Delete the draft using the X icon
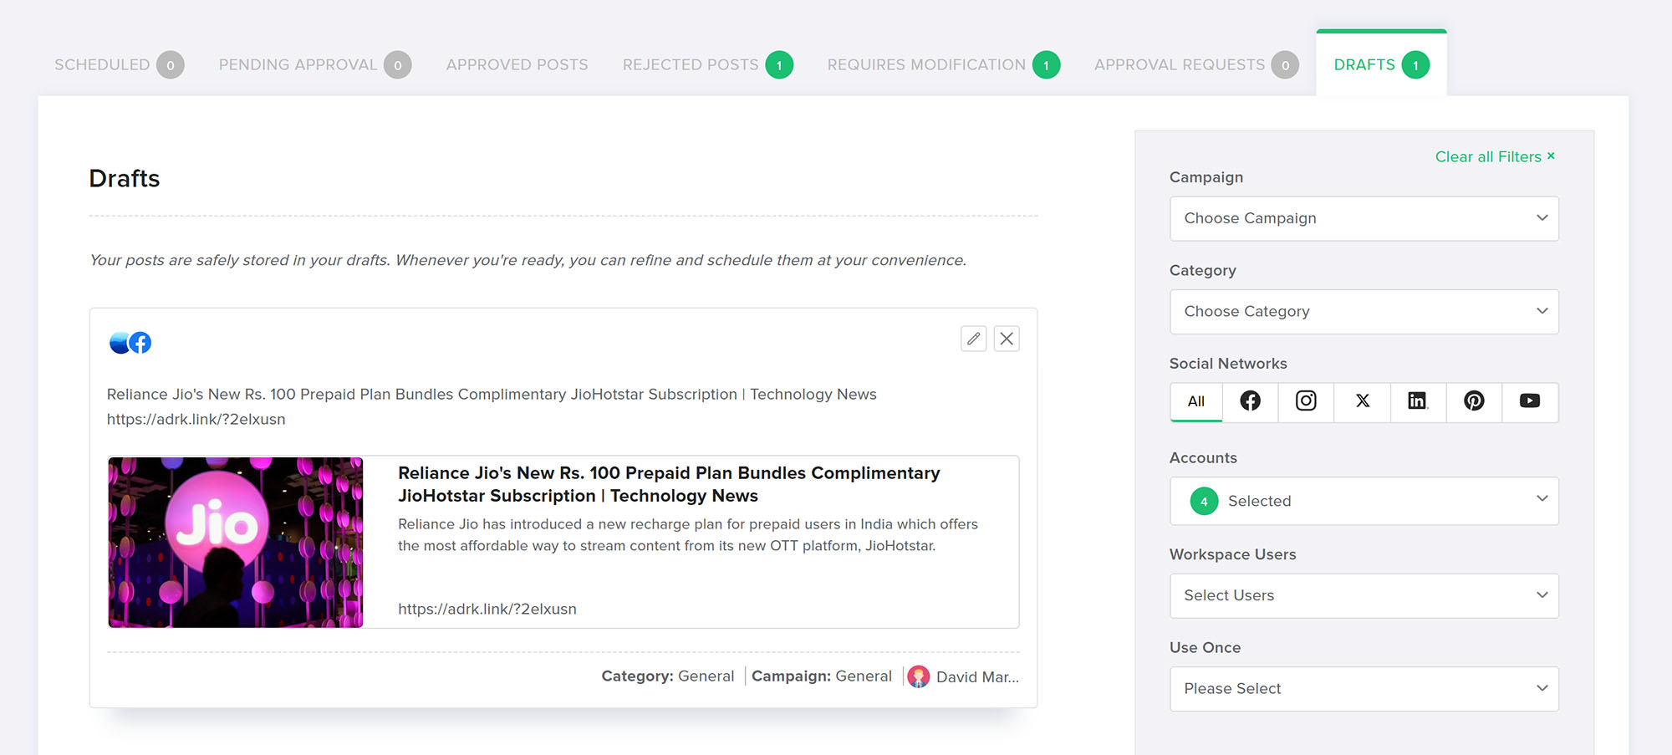This screenshot has height=755, width=1672. (x=1007, y=339)
